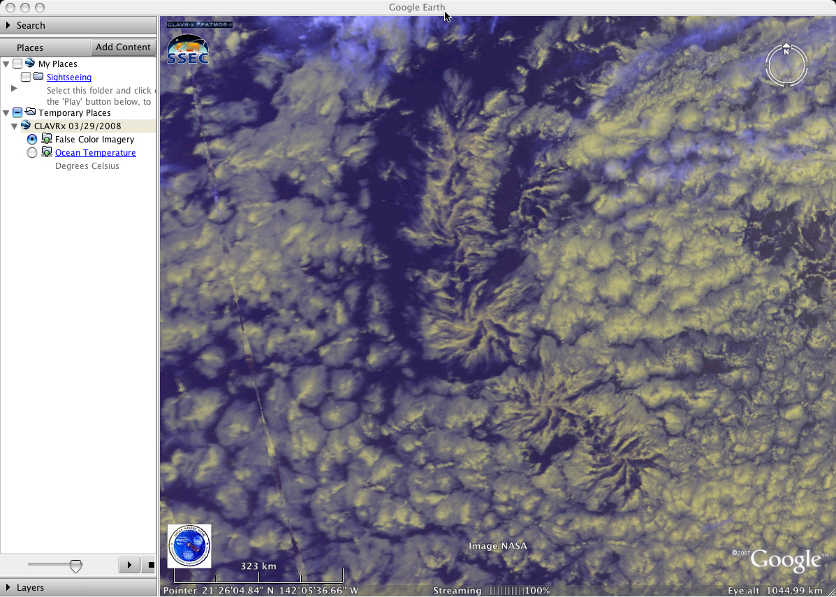Click the Pointer coordinates readout
The image size is (836, 597).
[261, 591]
